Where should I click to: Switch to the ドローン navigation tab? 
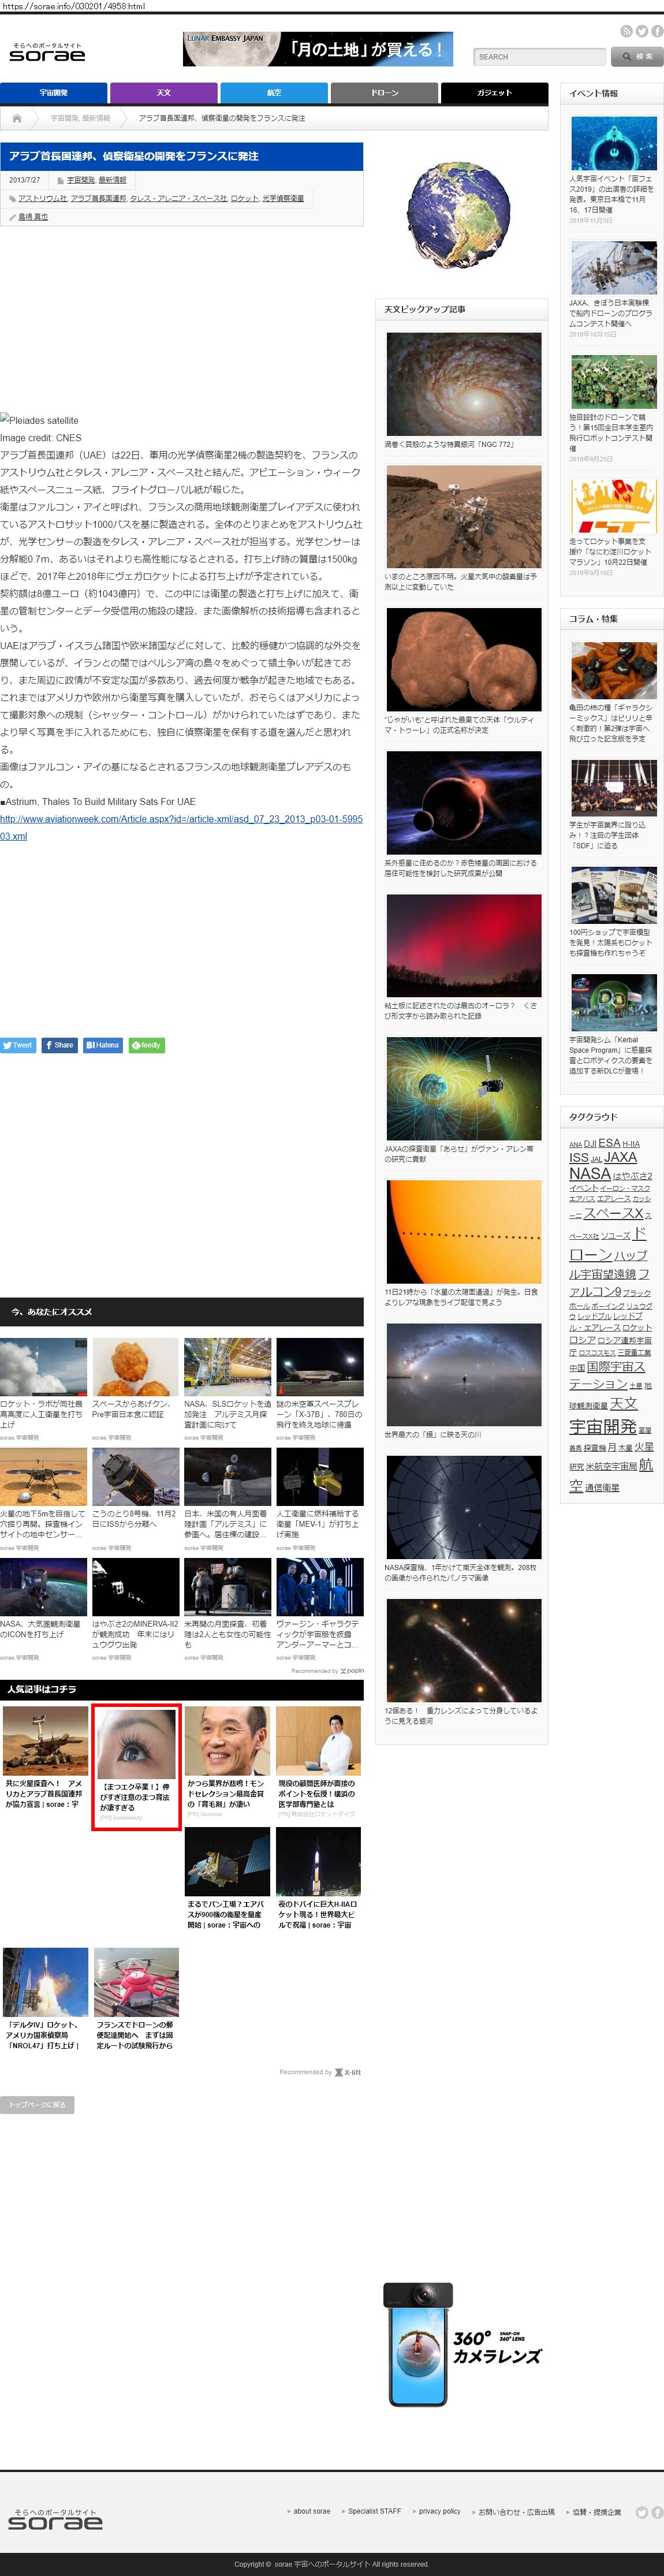point(384,93)
